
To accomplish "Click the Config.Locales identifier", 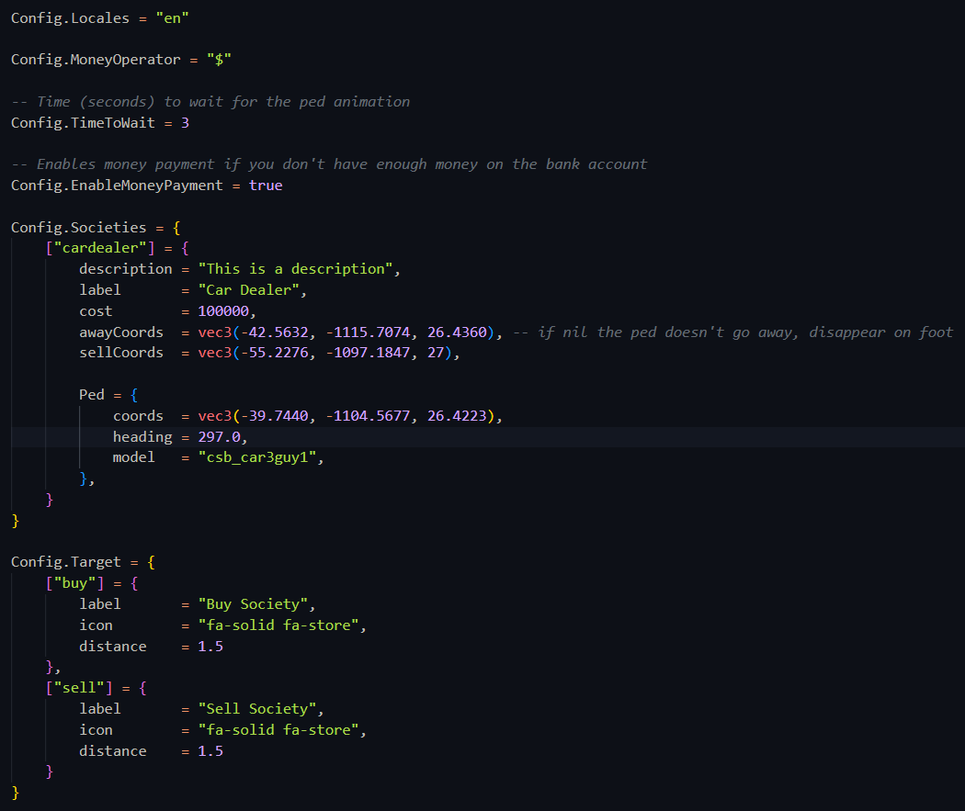I will (70, 18).
